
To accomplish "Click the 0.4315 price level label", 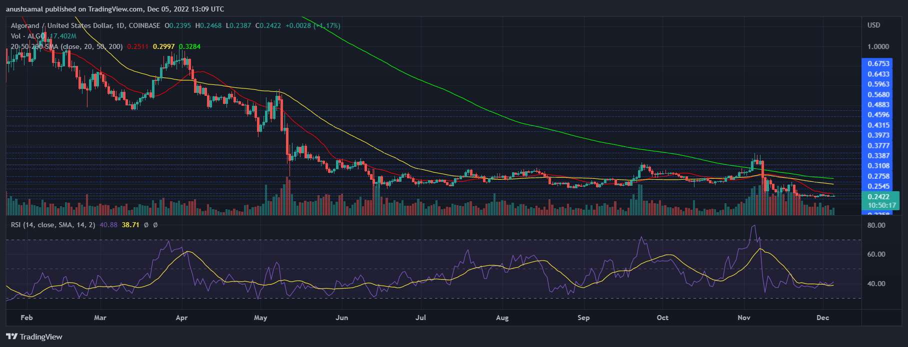I will click(x=878, y=125).
